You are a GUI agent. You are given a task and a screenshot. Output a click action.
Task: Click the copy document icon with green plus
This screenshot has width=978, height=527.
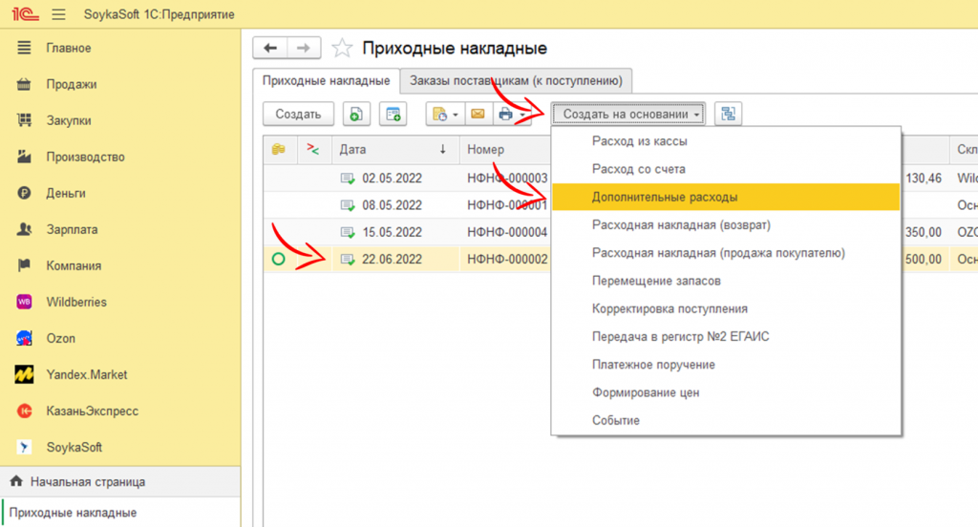[x=354, y=114]
